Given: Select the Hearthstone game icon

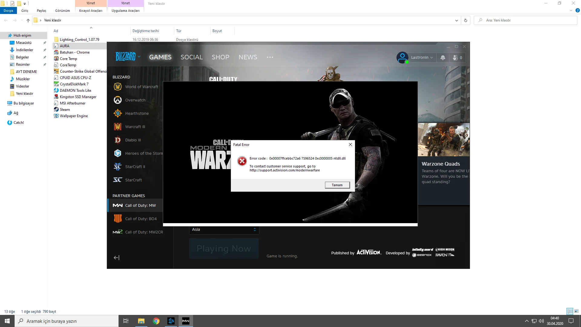Looking at the screenshot, I should pyautogui.click(x=117, y=113).
